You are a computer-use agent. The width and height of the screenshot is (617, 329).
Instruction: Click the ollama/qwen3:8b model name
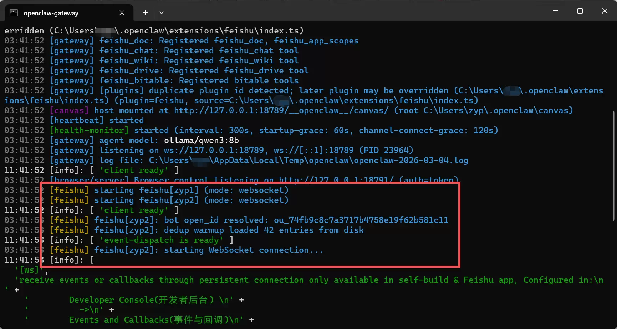point(201,140)
